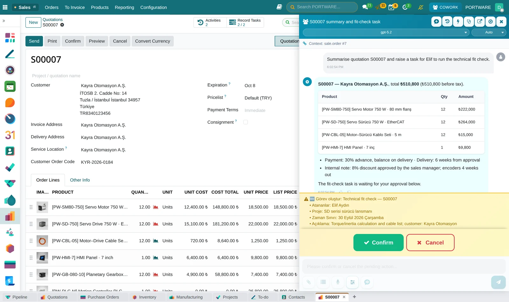This screenshot has width=509, height=302.
Task: Click the Search PORTWARE field
Action: [x=322, y=7]
